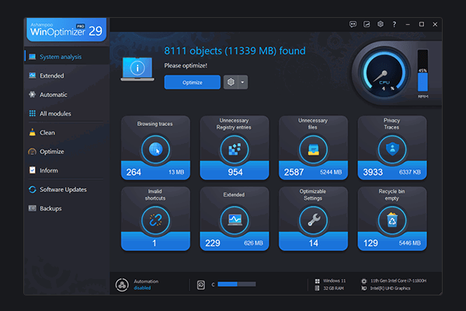
Task: Click the Privacy Traces shield icon
Action: click(392, 149)
